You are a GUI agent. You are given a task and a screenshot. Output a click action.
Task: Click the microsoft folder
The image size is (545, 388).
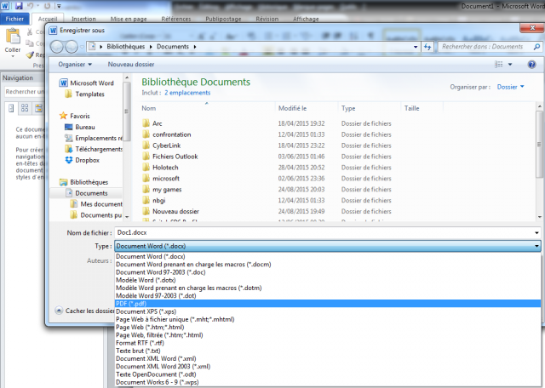tap(161, 179)
